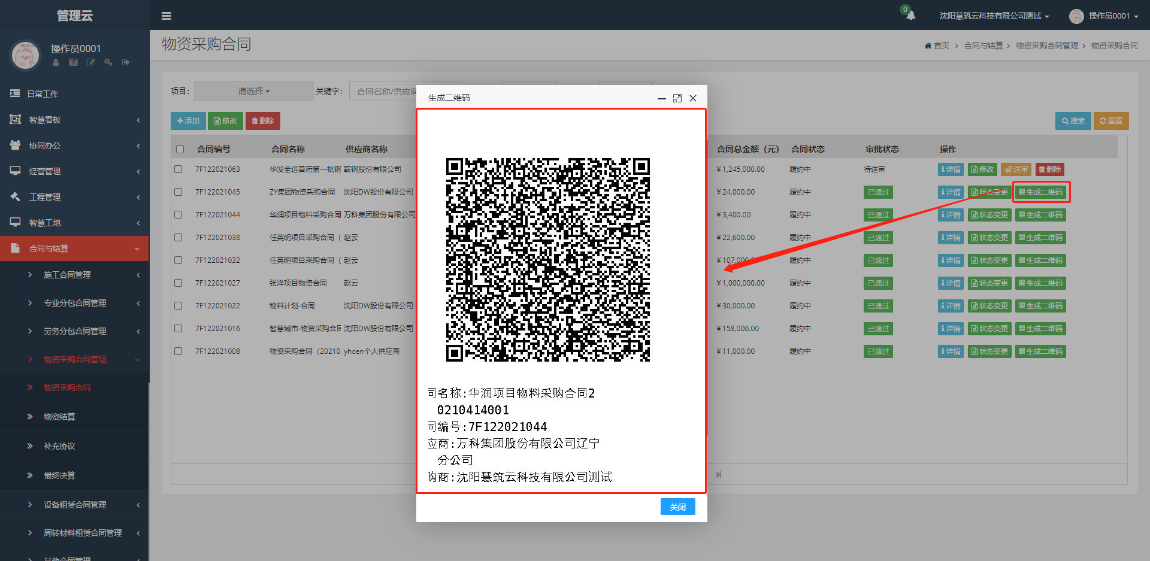1150x561 pixels.
Task: Select 物资结算 menu item
Action: coord(74,417)
